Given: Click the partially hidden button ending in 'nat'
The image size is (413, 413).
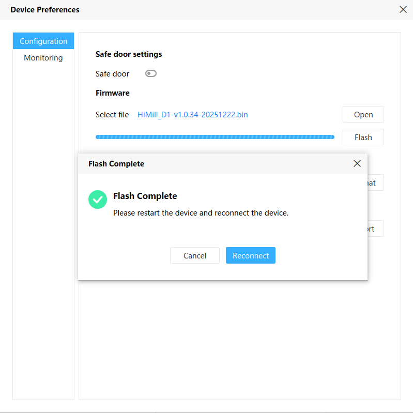Looking at the screenshot, I should click(x=375, y=182).
